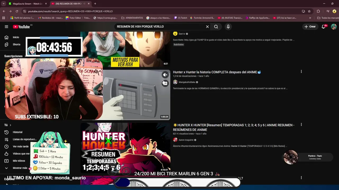Open the Recibidos (4) Gmail bookmark
Image resolution: width=339 pixels, height=190 pixels.
pyautogui.click(x=50, y=18)
